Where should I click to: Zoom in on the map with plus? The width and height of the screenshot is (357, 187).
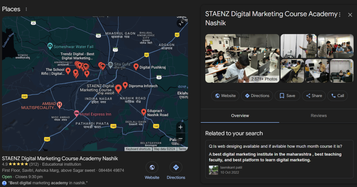click(x=181, y=127)
